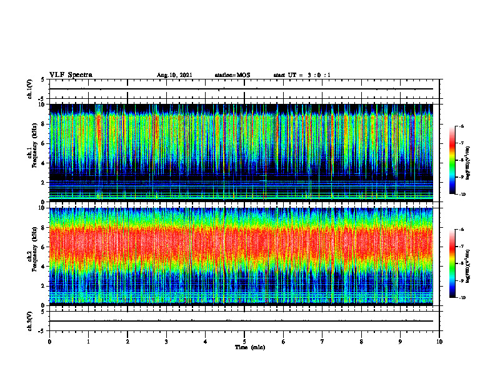This screenshot has height=383, width=495.
Task: Click the "-6" label on ch.1 colorbar
Action: click(461, 126)
